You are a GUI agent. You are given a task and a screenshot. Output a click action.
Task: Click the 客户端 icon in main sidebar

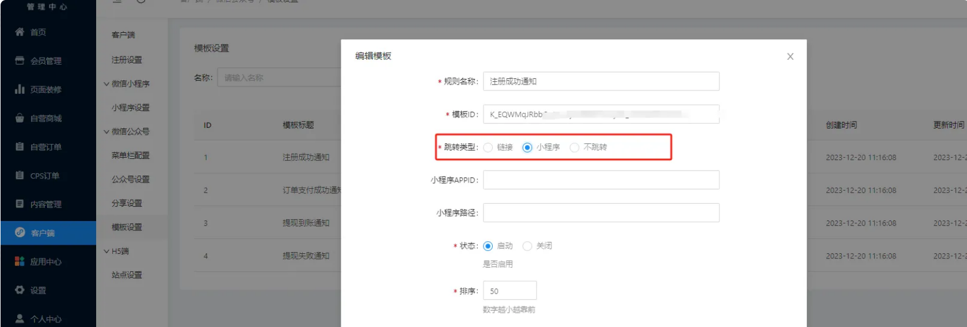coord(20,233)
